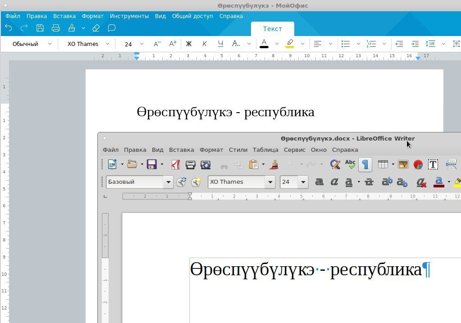Screen dimensions: 461x323
Task: Export document as PDF in LibreOffice
Action: point(175,164)
